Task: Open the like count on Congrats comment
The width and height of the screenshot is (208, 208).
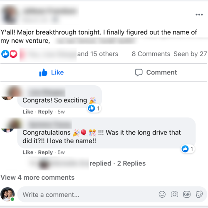Action: tap(94, 108)
